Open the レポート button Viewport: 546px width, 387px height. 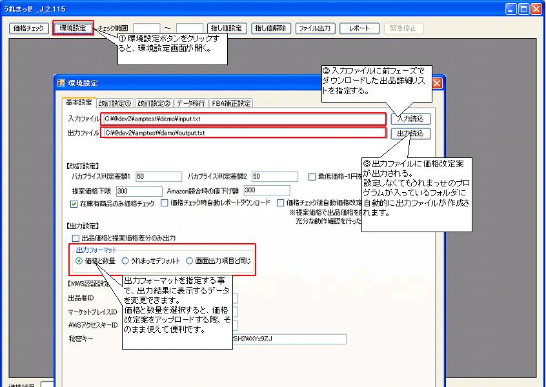tap(359, 28)
